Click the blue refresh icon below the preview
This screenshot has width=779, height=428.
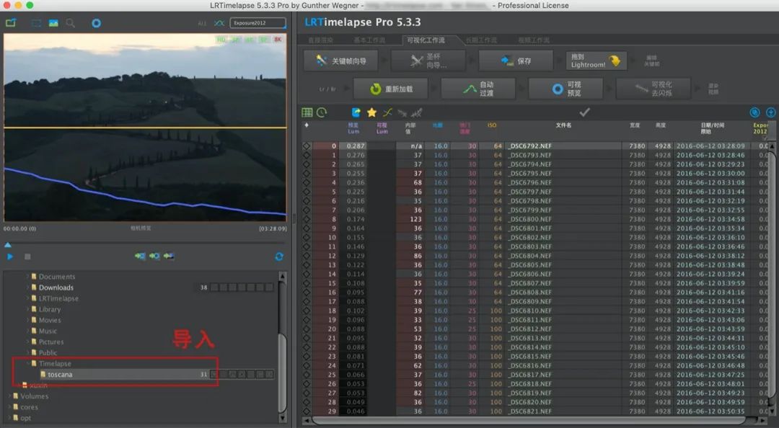pos(279,257)
